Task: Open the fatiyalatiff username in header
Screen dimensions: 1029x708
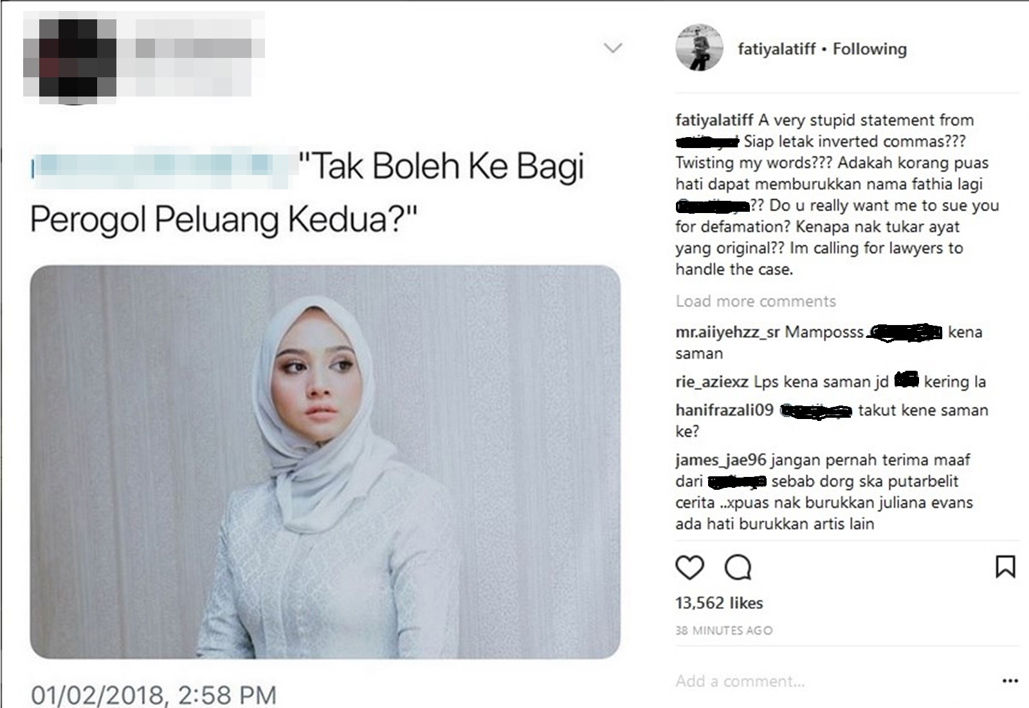Action: coord(776,49)
